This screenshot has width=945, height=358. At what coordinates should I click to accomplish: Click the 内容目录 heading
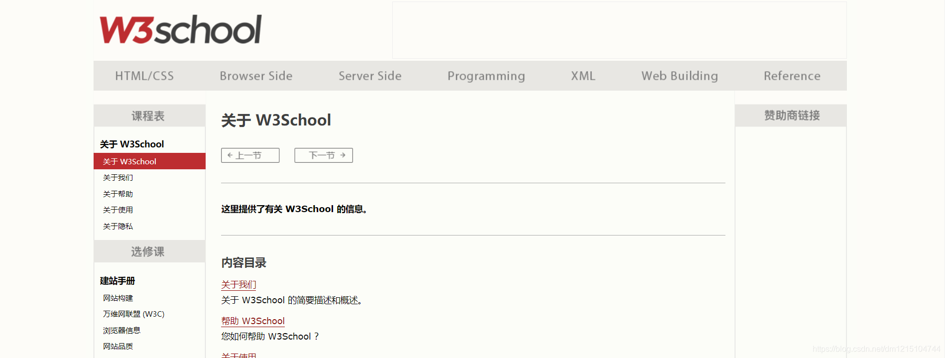coord(244,262)
